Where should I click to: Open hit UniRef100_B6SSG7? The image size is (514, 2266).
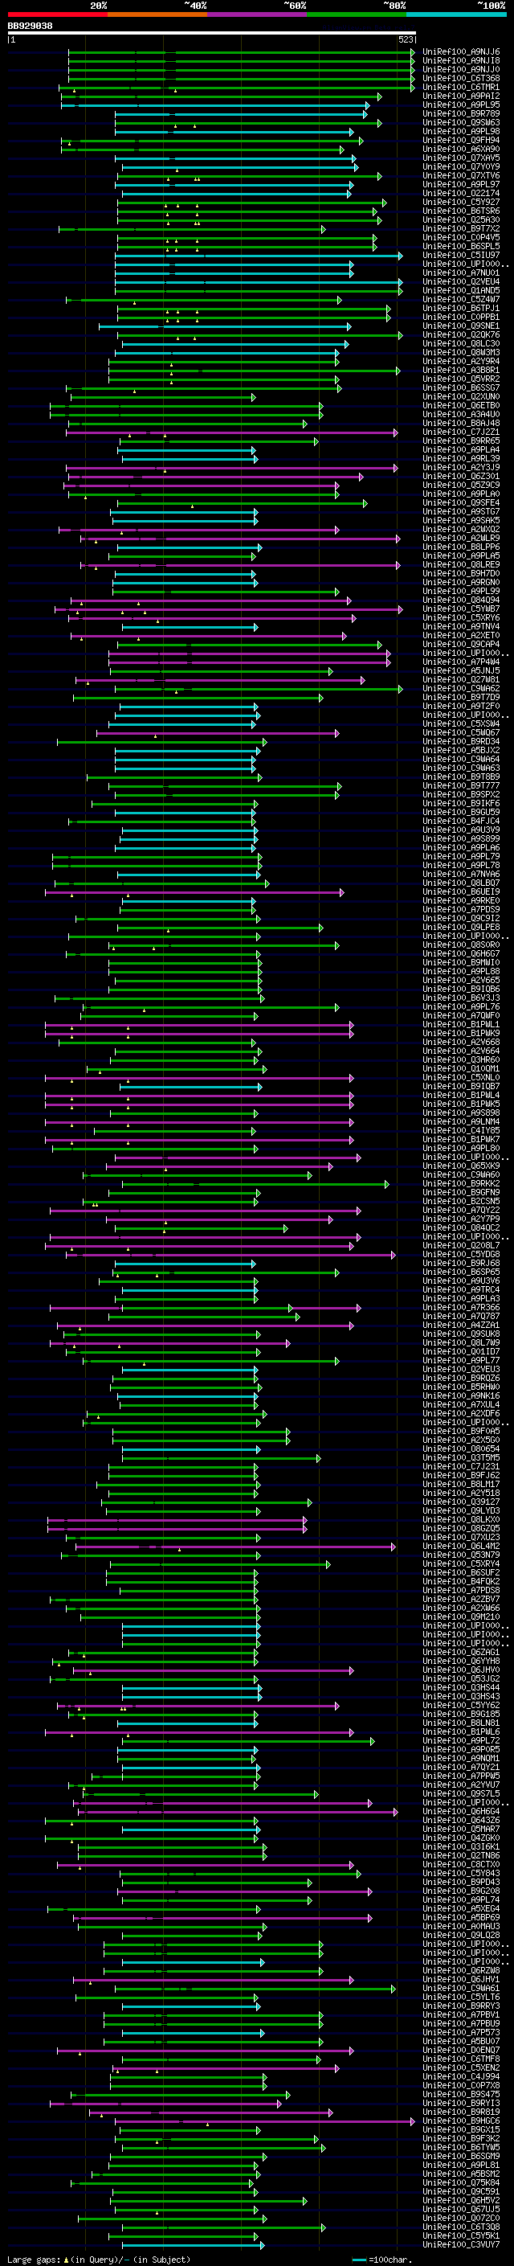pos(461,388)
